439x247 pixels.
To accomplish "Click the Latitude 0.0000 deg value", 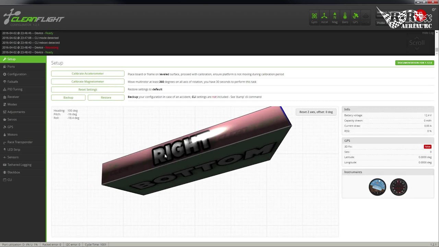I will click(425, 157).
